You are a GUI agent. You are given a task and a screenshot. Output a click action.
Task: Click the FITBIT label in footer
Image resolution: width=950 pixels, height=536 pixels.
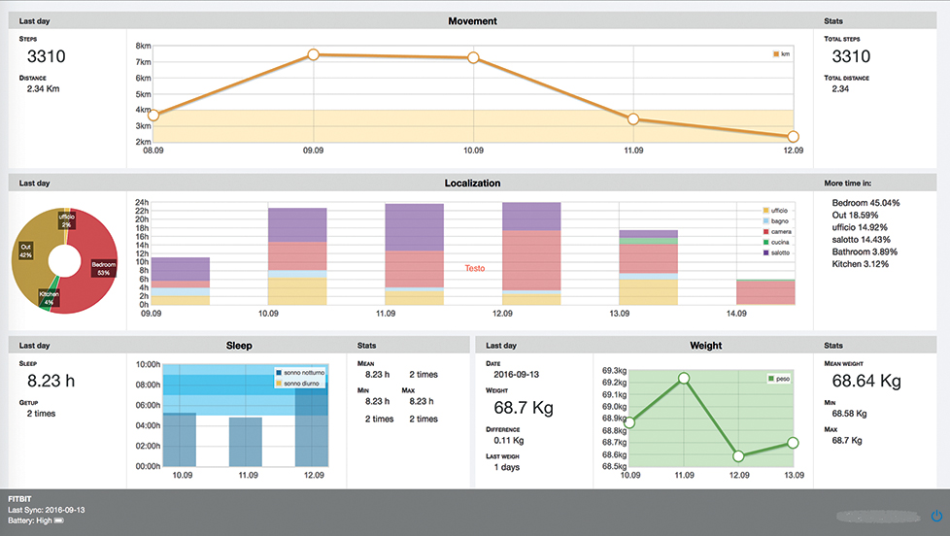[20, 497]
